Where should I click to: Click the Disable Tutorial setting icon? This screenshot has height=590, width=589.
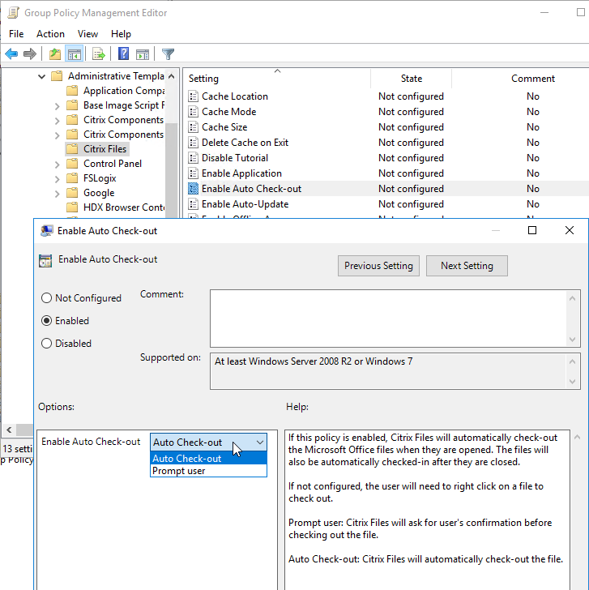tap(193, 158)
